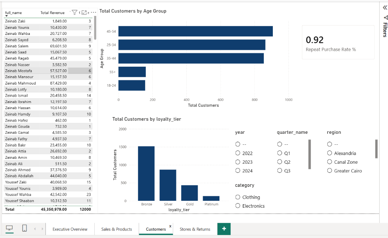Sort table by Total Revenue column header

tap(52, 13)
